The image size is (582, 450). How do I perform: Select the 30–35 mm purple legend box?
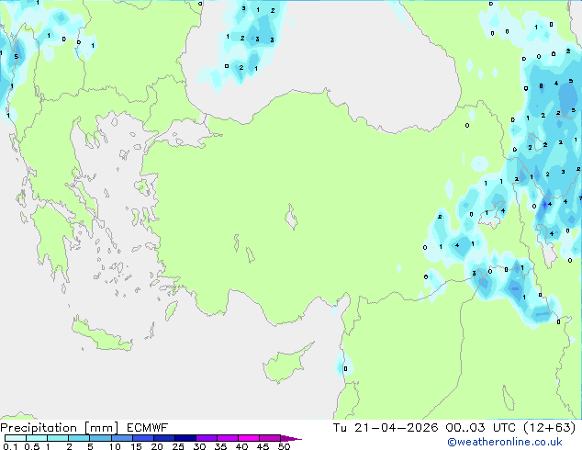click(x=207, y=438)
